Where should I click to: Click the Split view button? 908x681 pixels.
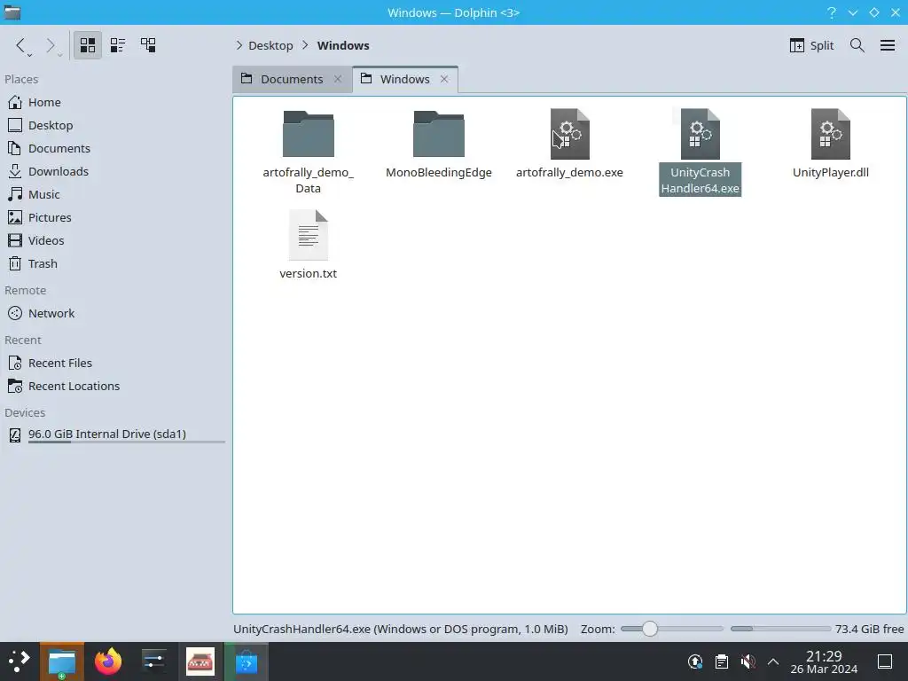[x=811, y=45]
